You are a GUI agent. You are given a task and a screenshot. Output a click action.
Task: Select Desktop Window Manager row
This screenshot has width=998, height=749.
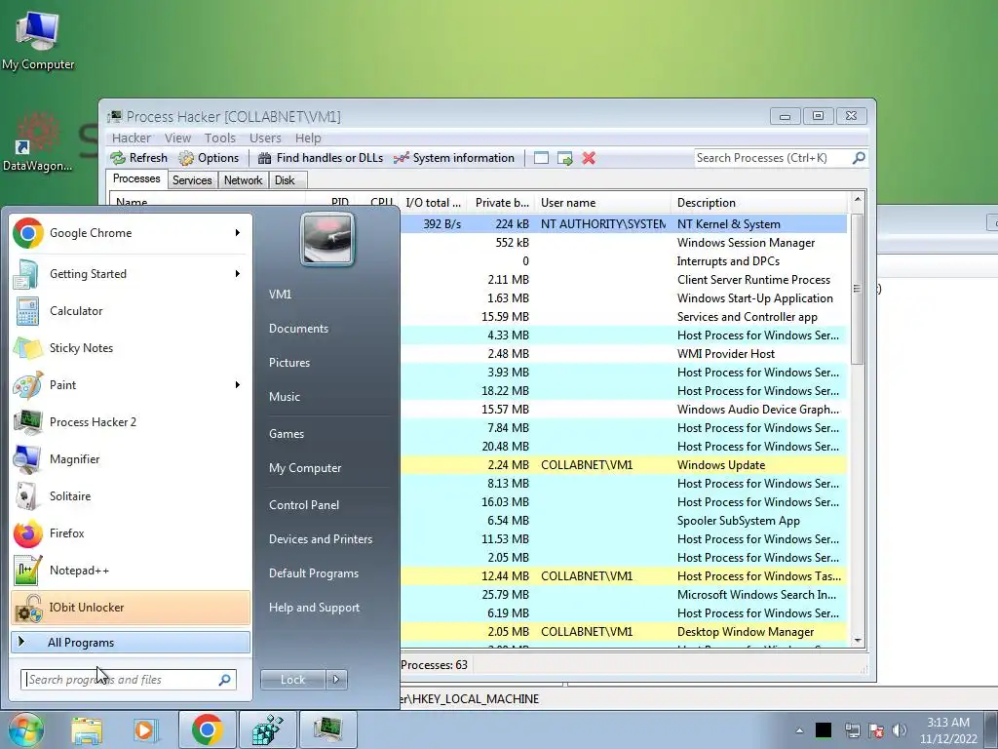point(624,632)
